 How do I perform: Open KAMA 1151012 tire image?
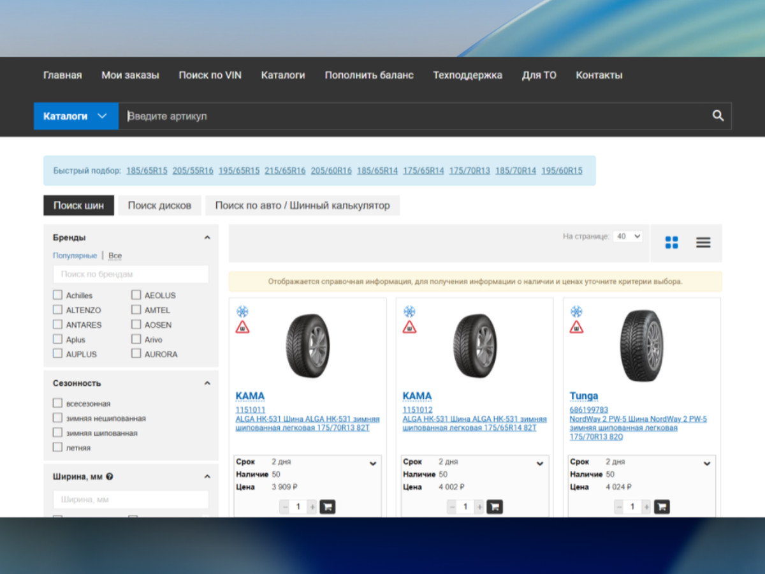tap(475, 344)
